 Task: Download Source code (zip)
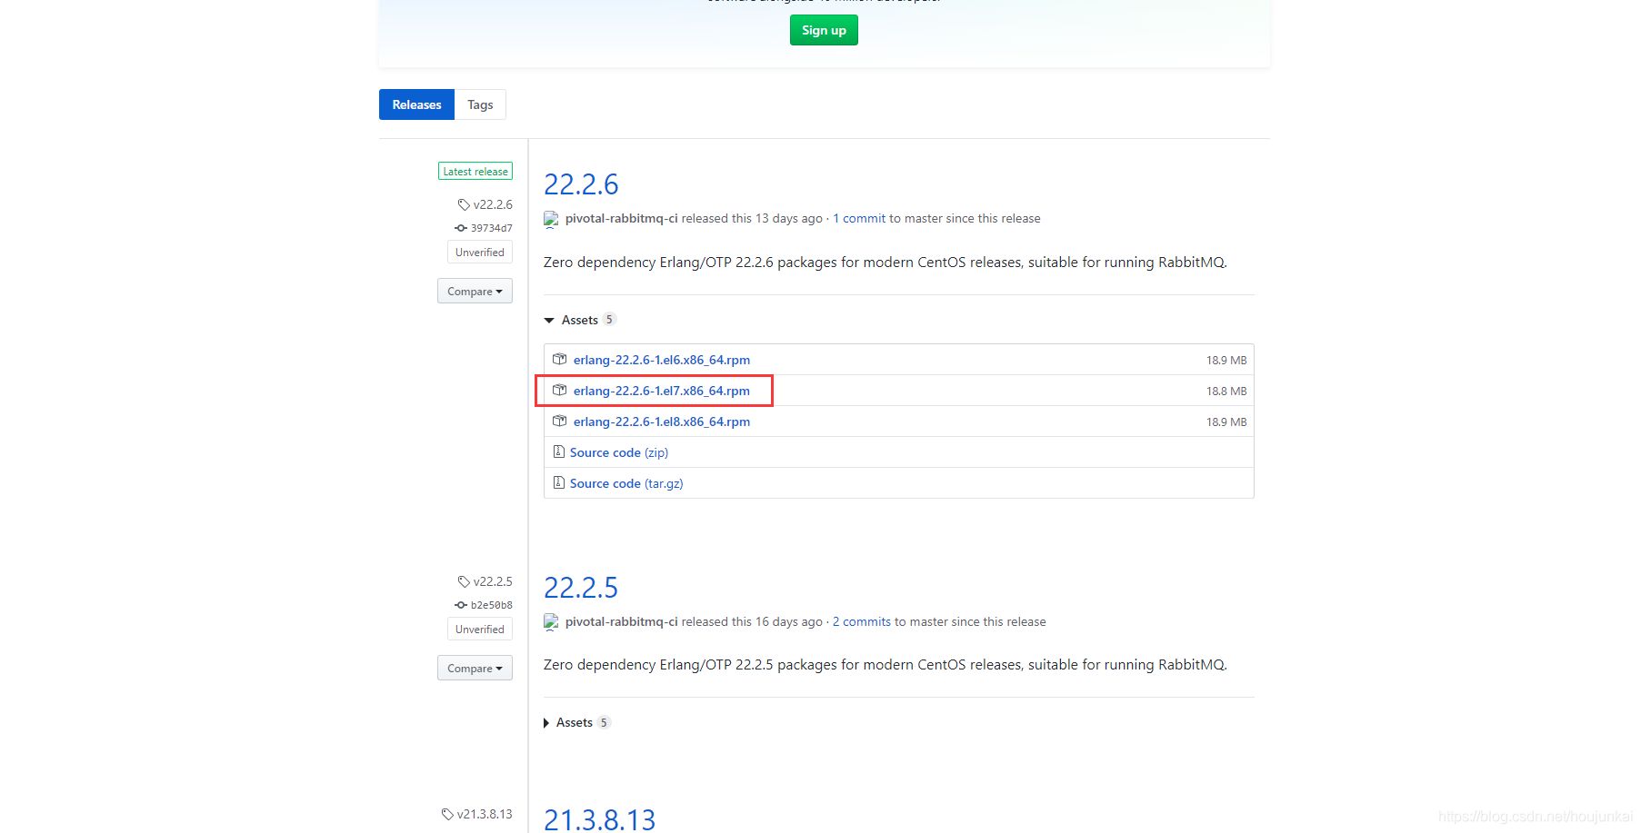pos(619,452)
